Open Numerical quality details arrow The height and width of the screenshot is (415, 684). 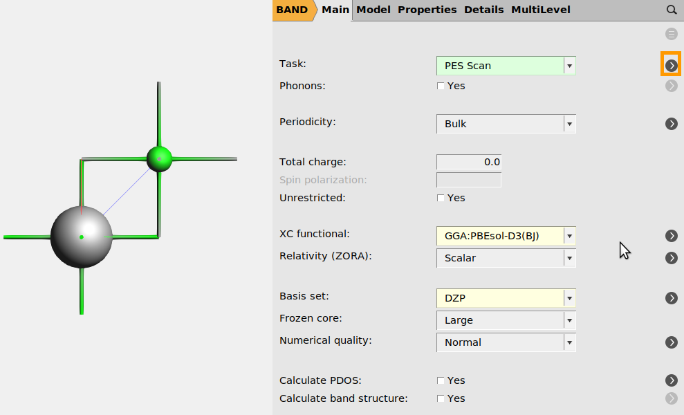pyautogui.click(x=671, y=342)
